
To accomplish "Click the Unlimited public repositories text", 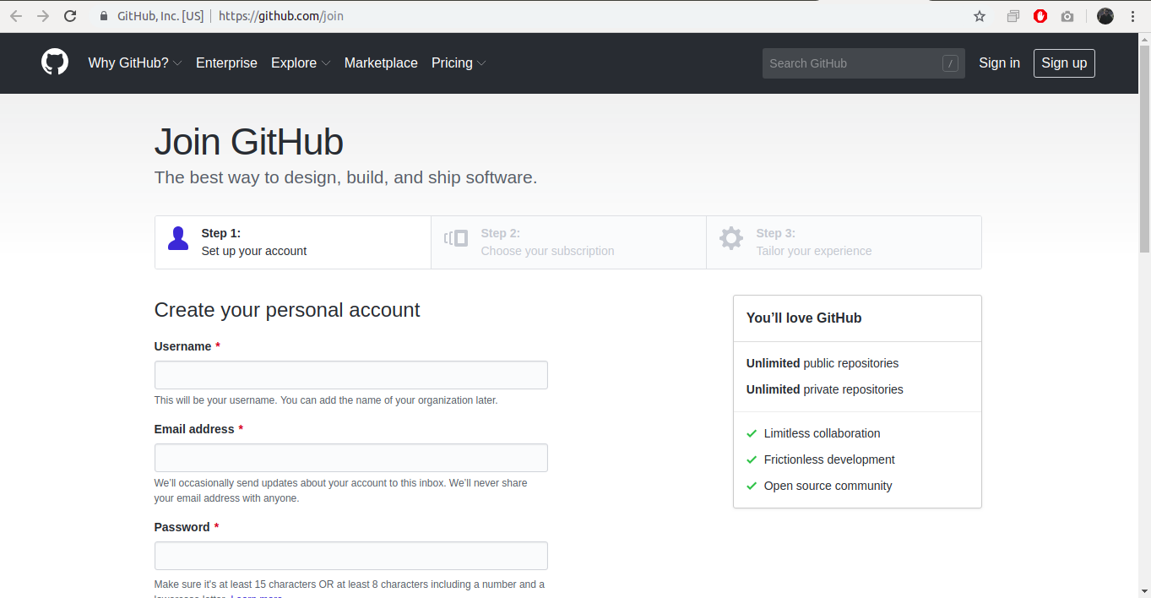I will pos(823,363).
